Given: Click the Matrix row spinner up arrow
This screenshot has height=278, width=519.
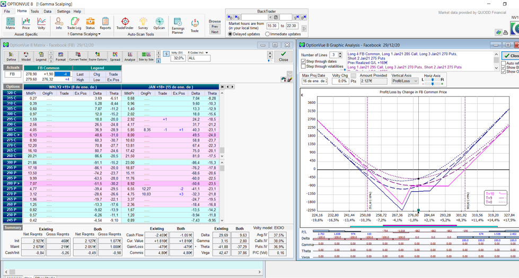Looking at the screenshot, I should [x=270, y=53].
